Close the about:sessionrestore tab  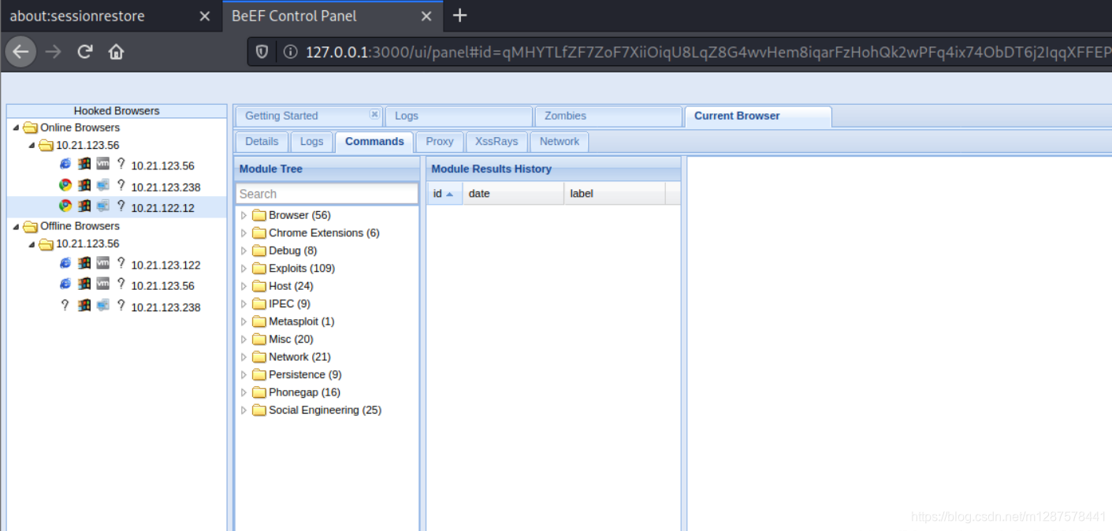205,16
